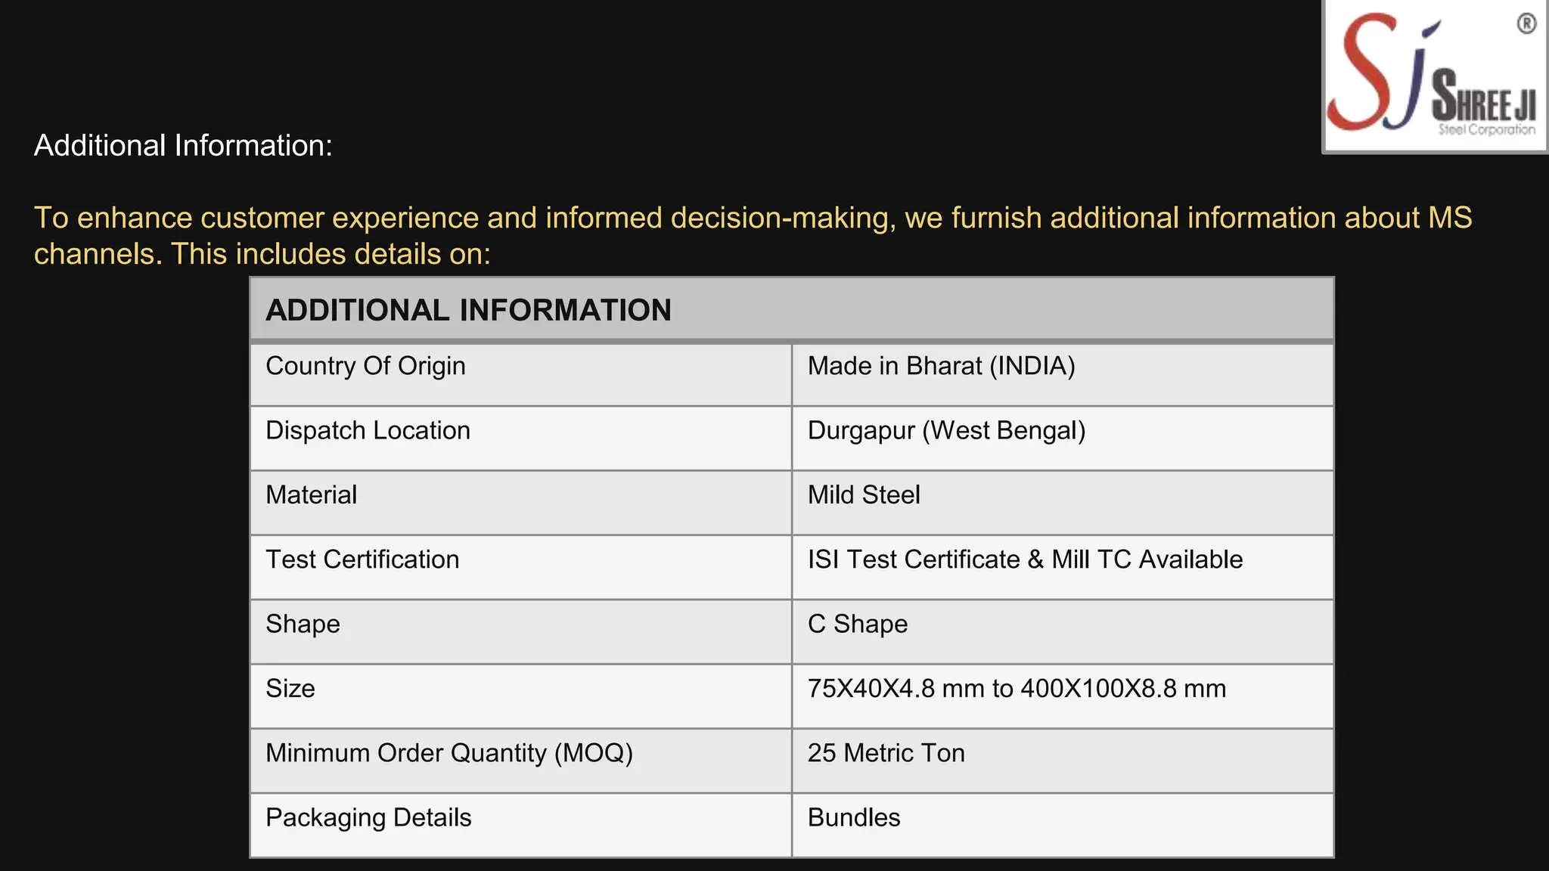Select 'Minimum Order Quantity (MOQ)' cell
Viewport: 1549px width, 871px height.
[x=449, y=753]
